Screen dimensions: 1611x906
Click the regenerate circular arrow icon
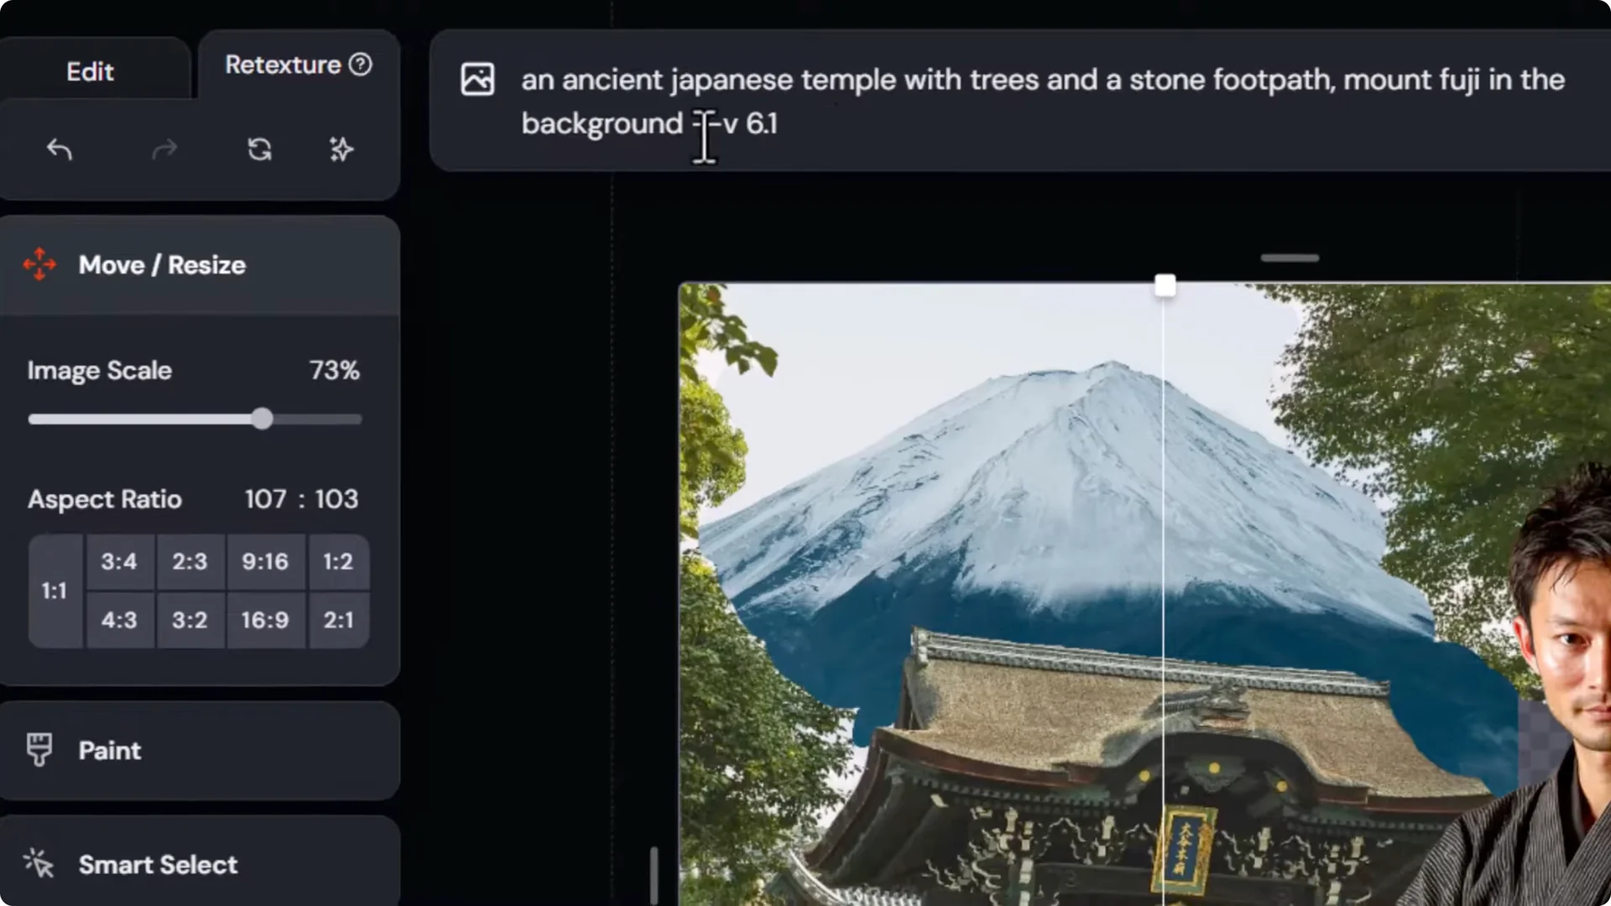[x=259, y=149]
